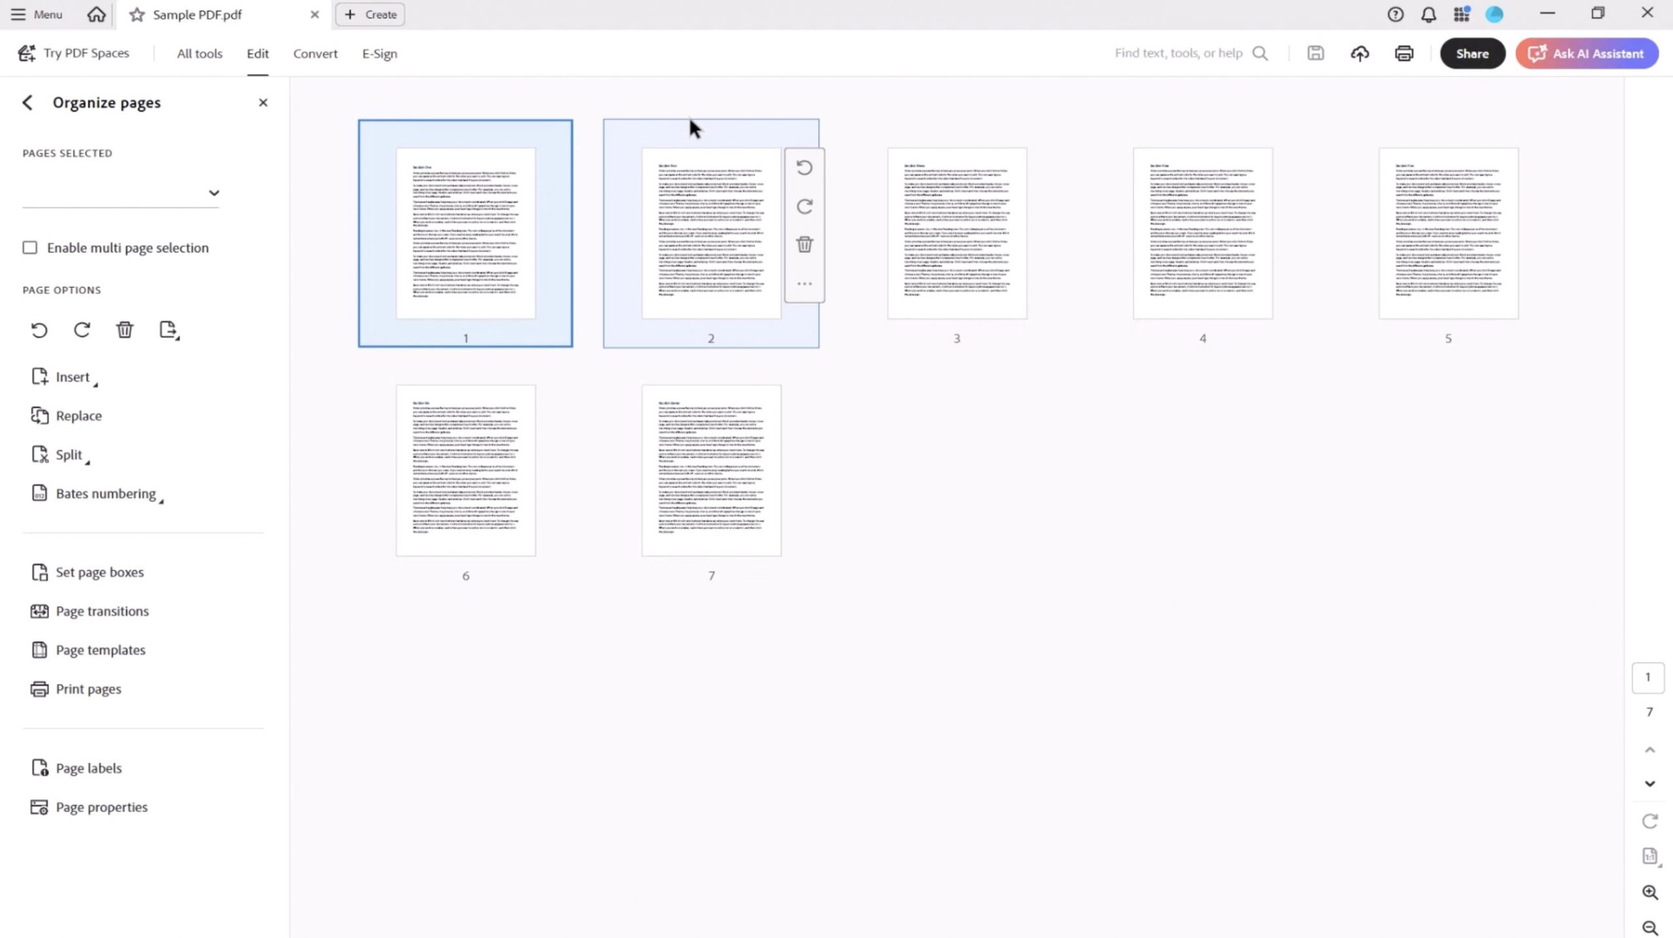Expand the Insert option
The height and width of the screenshot is (938, 1673).
64,377
